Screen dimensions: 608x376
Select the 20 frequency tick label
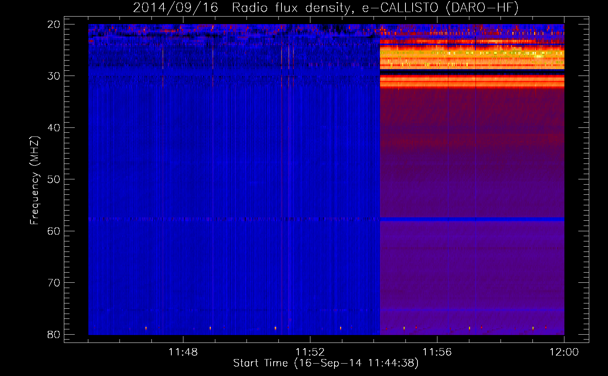coord(54,24)
